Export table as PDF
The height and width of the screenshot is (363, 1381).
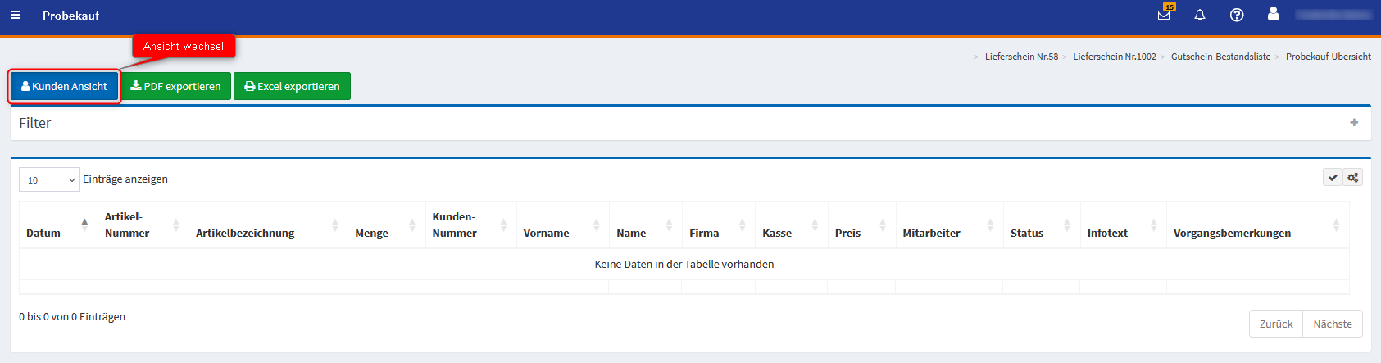[x=176, y=86]
